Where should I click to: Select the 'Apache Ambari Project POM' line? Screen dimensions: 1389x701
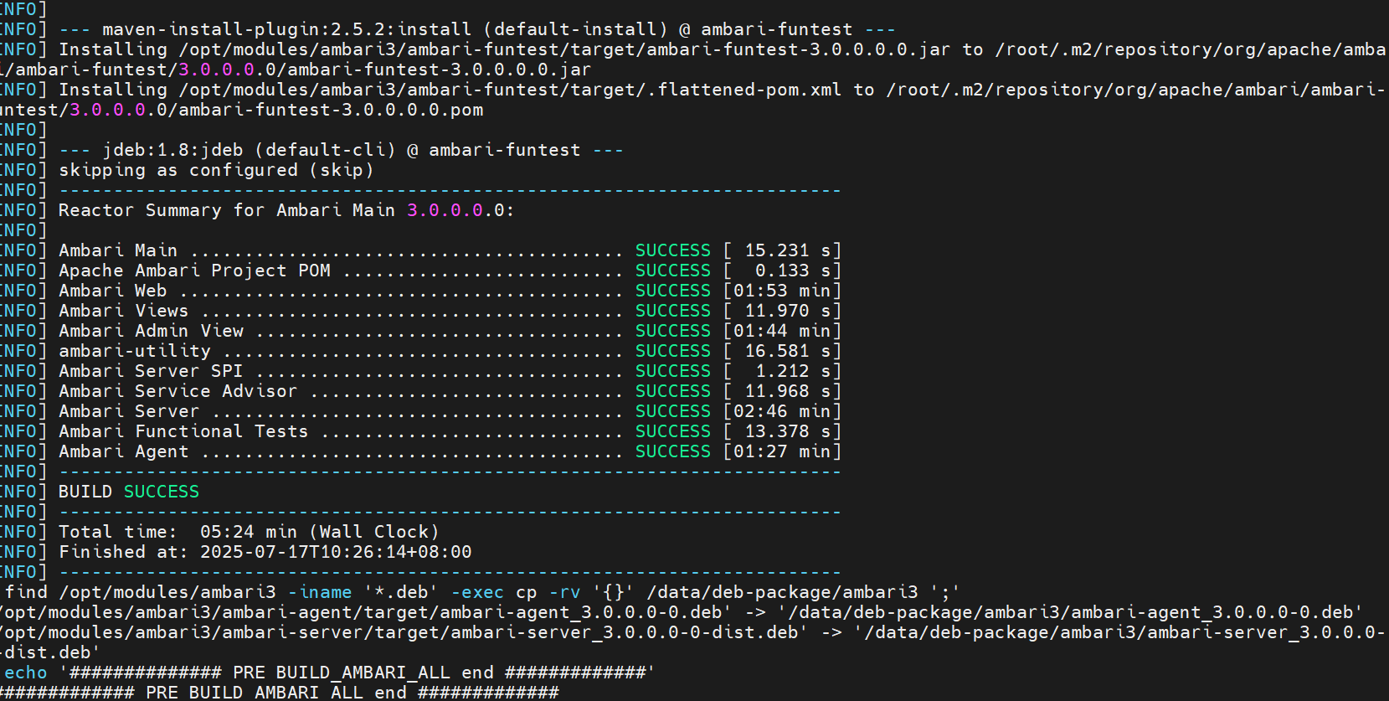pos(420,271)
